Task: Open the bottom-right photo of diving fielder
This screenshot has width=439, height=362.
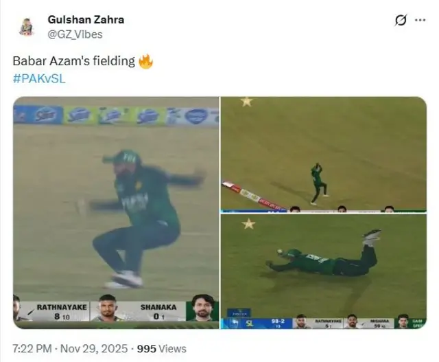Action: click(x=324, y=271)
